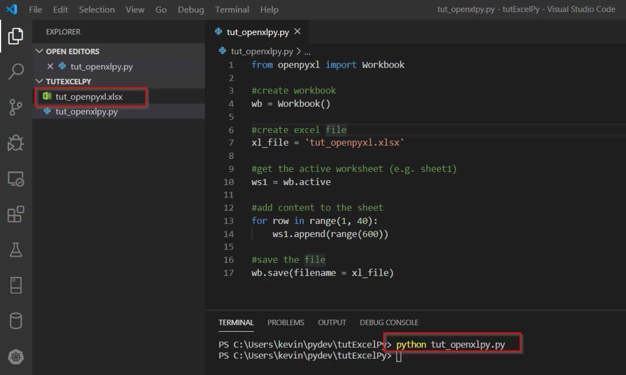Click the Python icon on the editor tab

[219, 32]
